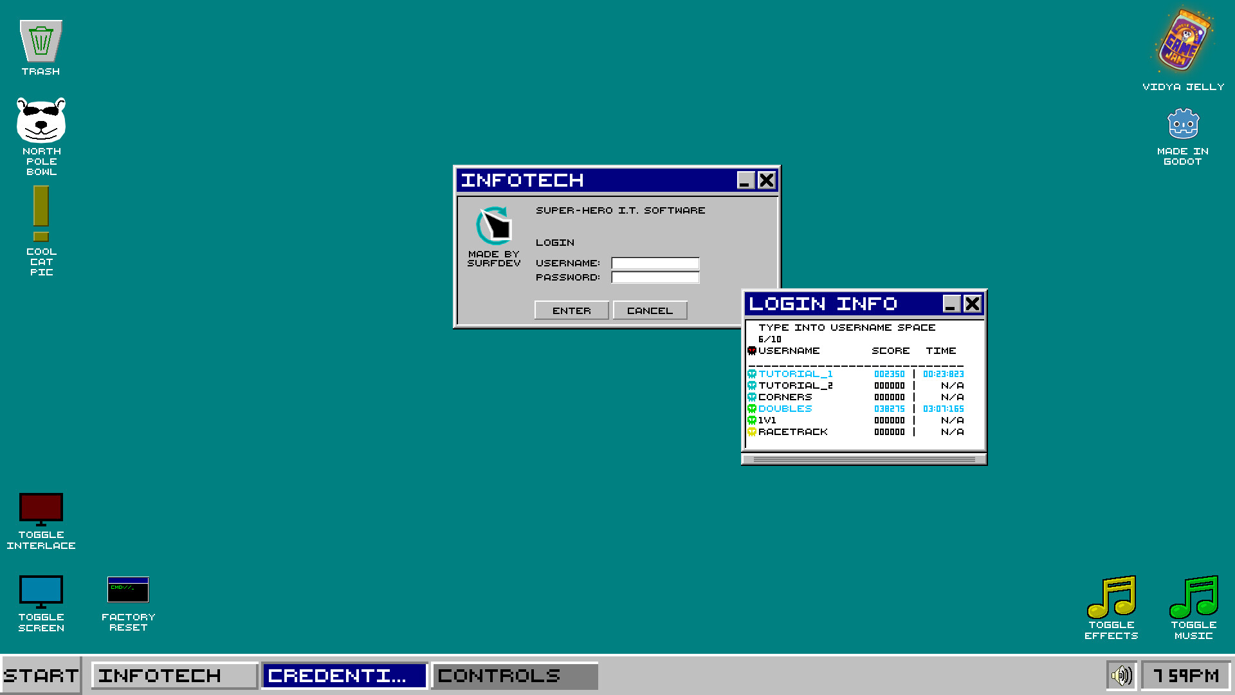Click the speaker icon in the system tray
The height and width of the screenshot is (695, 1235).
click(x=1121, y=675)
